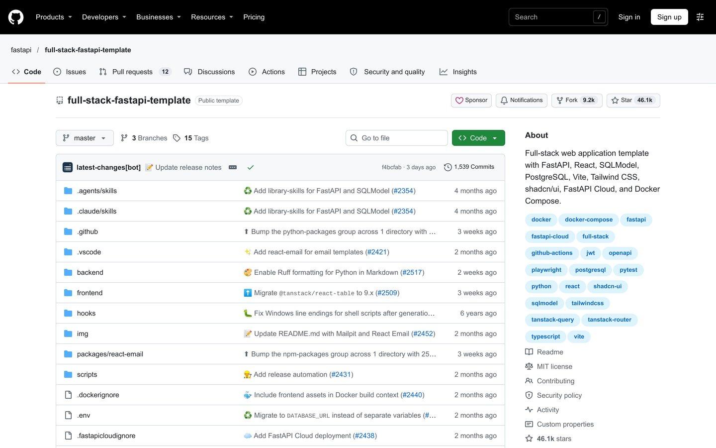Click the backend folder icon
716x448 pixels.
[68, 272]
